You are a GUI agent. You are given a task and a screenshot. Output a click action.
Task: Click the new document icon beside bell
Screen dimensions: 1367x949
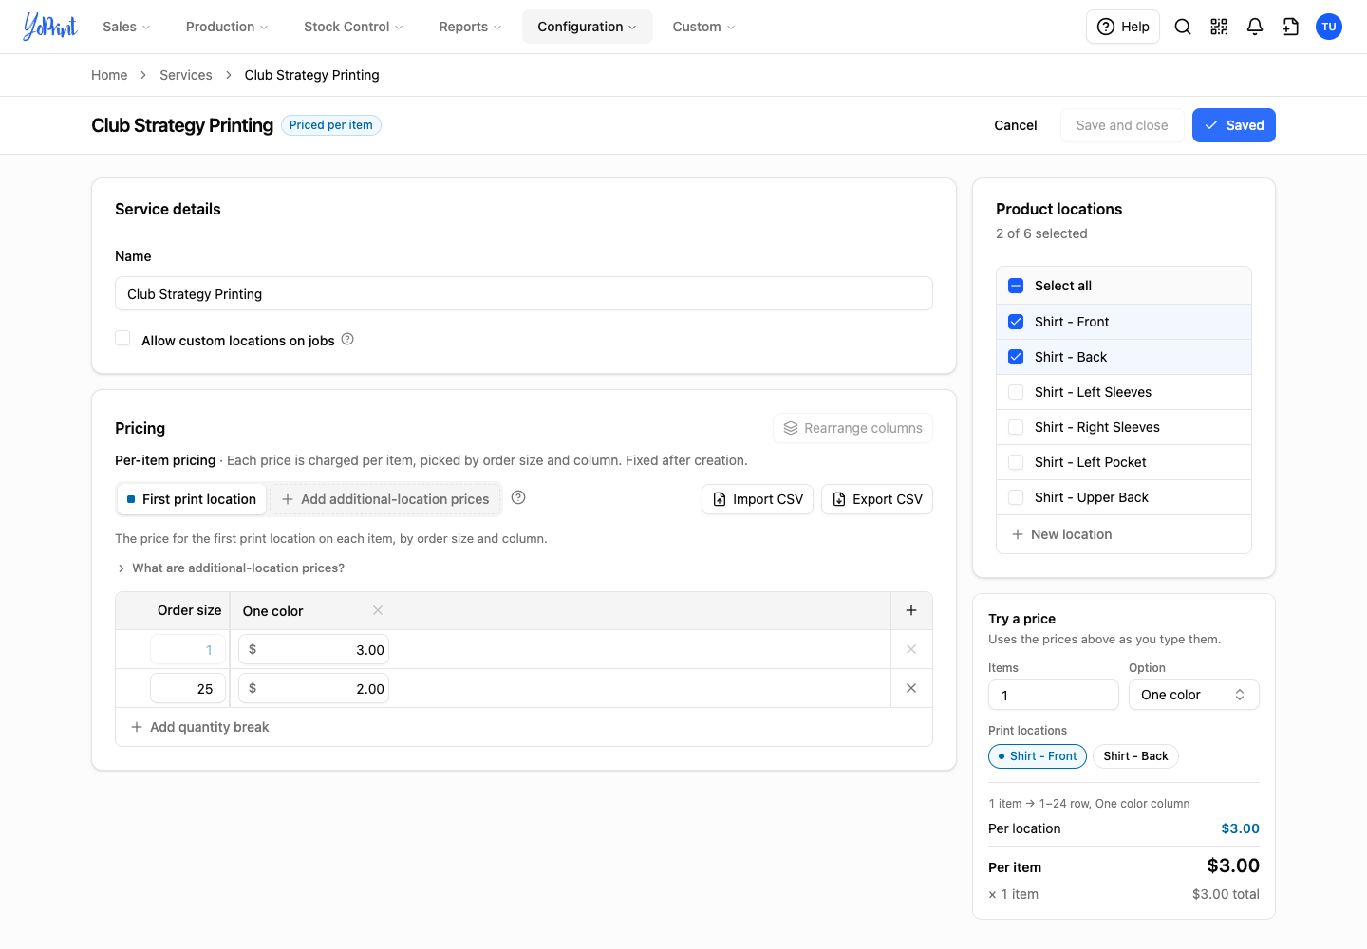[x=1291, y=27]
